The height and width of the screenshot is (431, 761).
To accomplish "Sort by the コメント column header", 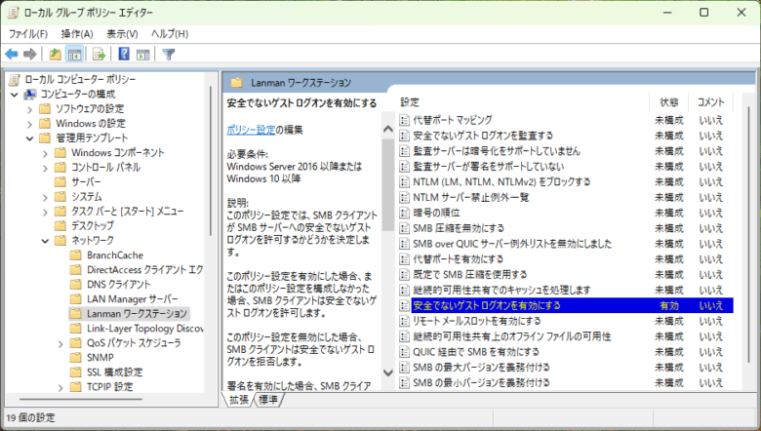I will [711, 101].
